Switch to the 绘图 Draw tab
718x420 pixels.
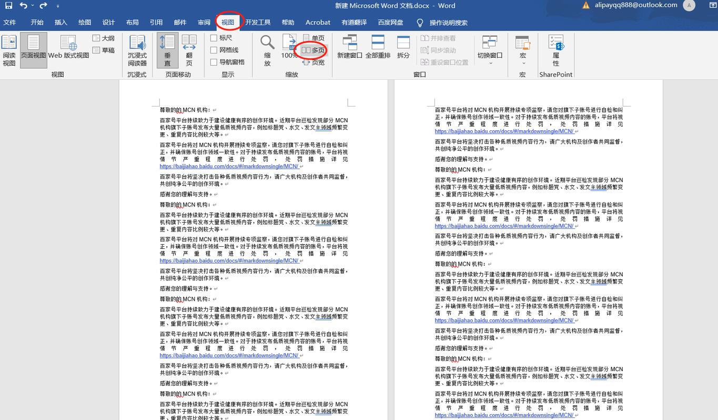(x=85, y=23)
